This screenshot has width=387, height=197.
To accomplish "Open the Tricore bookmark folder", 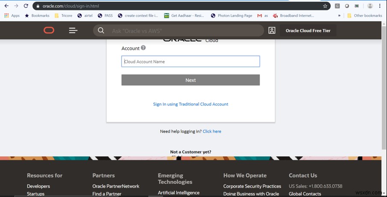I will tap(63, 15).
